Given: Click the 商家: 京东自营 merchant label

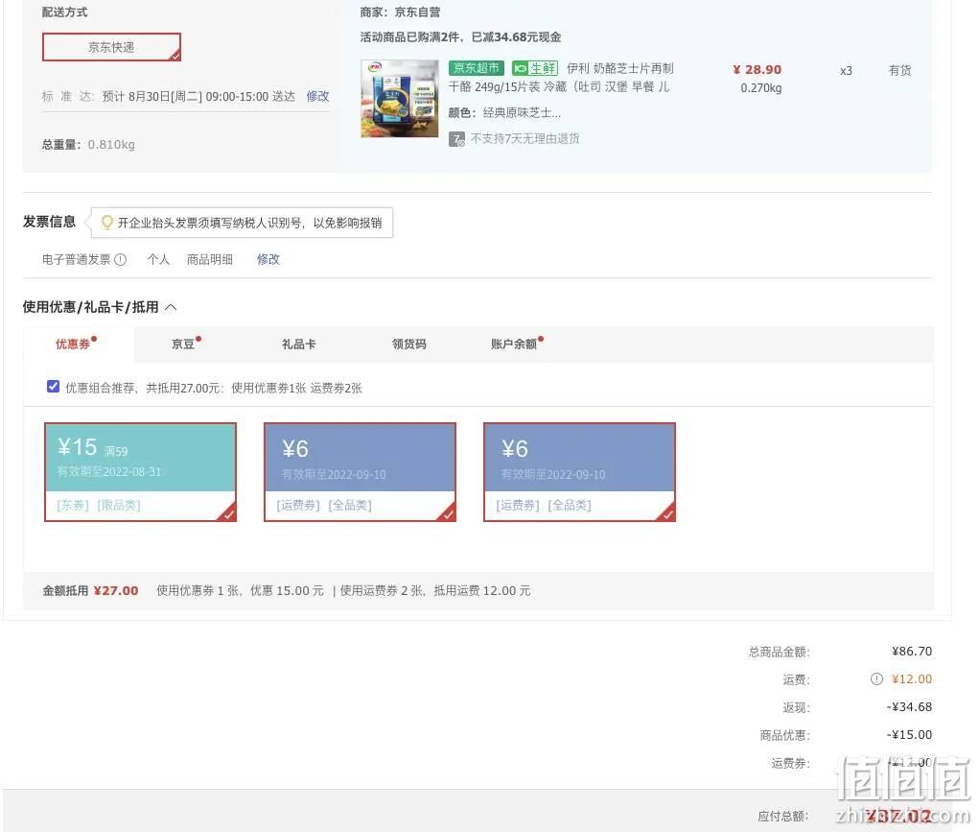Looking at the screenshot, I should [400, 12].
